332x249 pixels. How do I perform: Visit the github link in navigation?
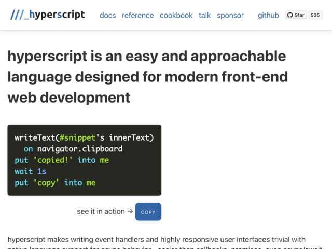click(x=268, y=16)
